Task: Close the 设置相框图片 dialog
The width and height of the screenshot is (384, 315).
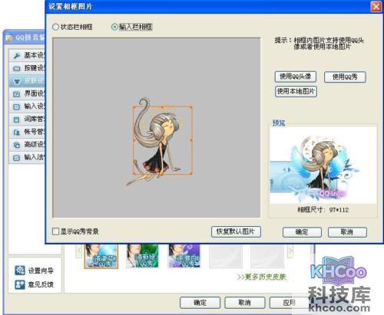Action: (x=376, y=6)
